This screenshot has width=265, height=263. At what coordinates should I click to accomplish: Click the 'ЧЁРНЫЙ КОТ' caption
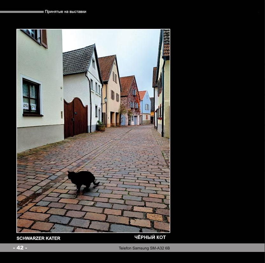150,237
